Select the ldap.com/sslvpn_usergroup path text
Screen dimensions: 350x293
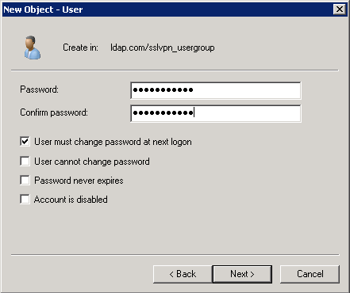coord(163,48)
